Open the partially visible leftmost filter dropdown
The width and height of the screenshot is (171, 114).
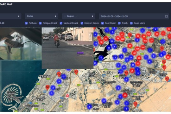tap(10, 16)
